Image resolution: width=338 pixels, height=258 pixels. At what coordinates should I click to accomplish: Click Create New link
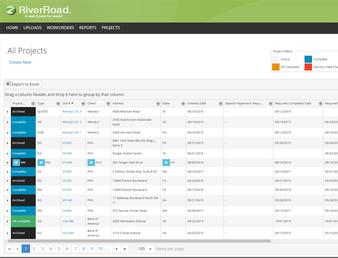20,62
